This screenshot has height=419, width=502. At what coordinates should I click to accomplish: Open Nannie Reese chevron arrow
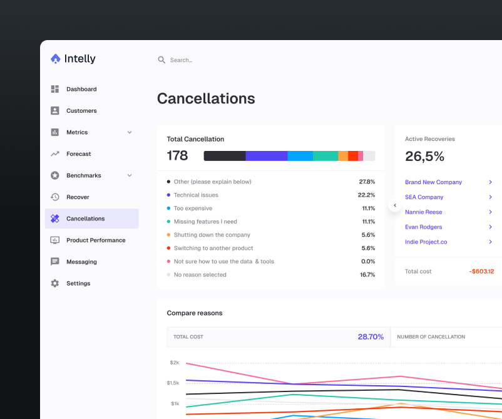491,212
